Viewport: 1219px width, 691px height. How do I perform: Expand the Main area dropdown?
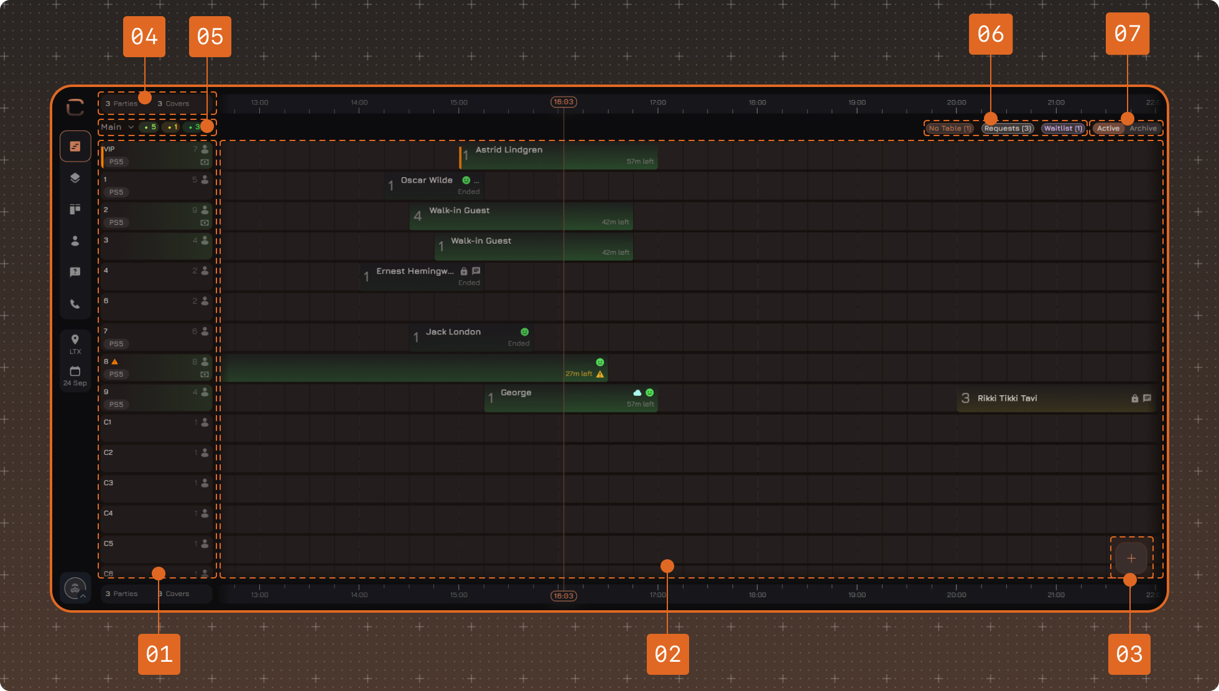tap(118, 127)
